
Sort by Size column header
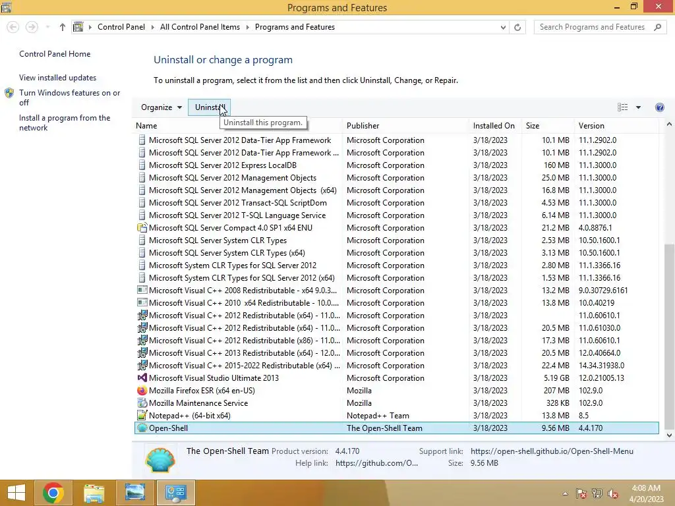coord(533,126)
